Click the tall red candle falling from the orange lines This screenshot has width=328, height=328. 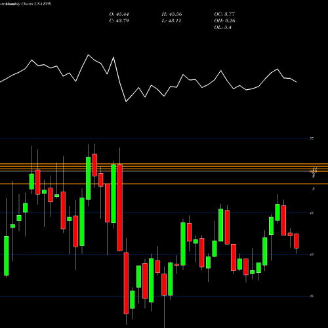point(120,208)
